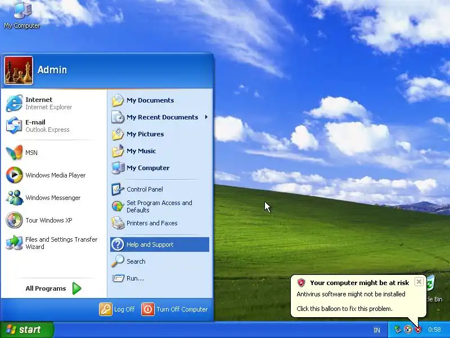Image resolution: width=450 pixels, height=338 pixels.
Task: Click the 'Windows Messenger' label text
Action: (53, 198)
